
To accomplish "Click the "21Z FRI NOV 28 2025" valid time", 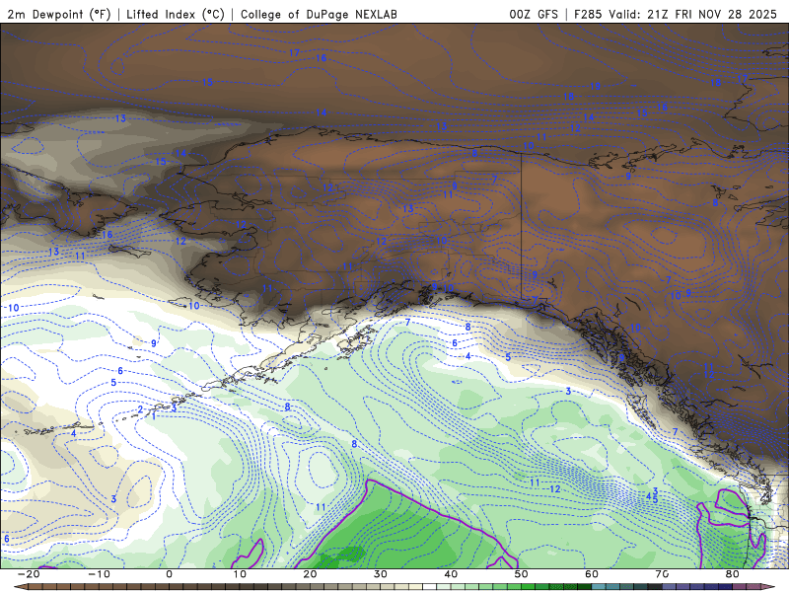I will click(712, 14).
